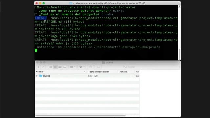Select the prueba folder row
Image resolution: width=210 pixels, height=118 pixels.
[x=87, y=76]
